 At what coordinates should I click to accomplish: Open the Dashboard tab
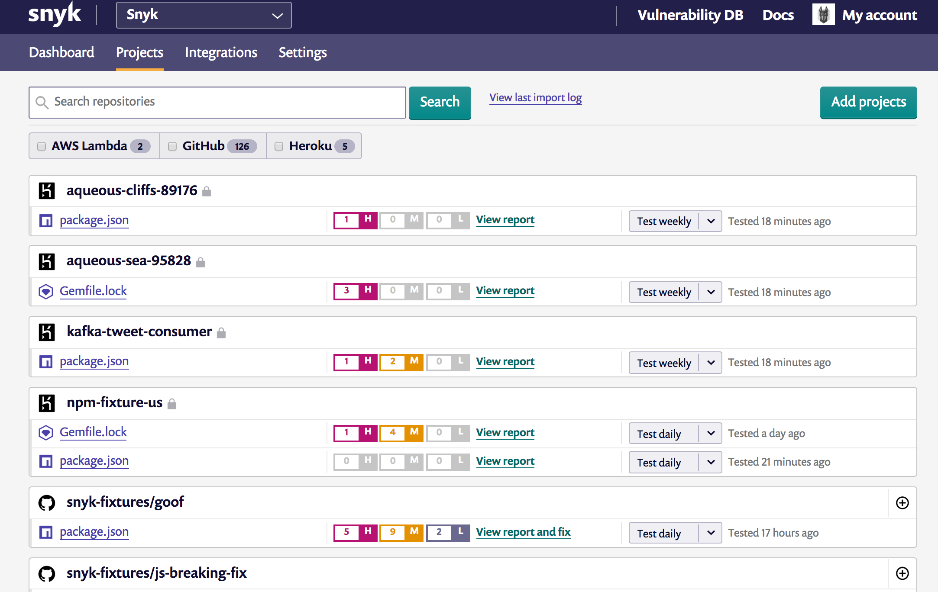coord(61,52)
